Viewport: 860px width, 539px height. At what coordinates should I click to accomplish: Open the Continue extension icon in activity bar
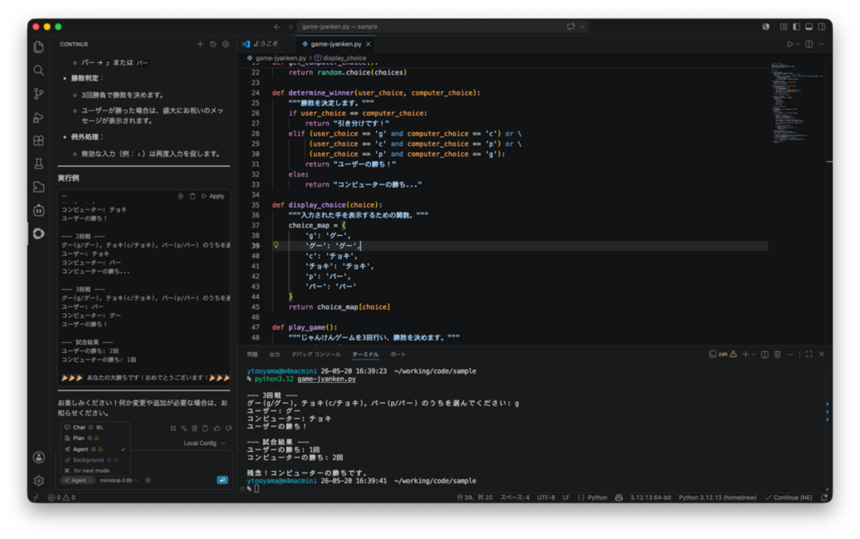pos(39,233)
